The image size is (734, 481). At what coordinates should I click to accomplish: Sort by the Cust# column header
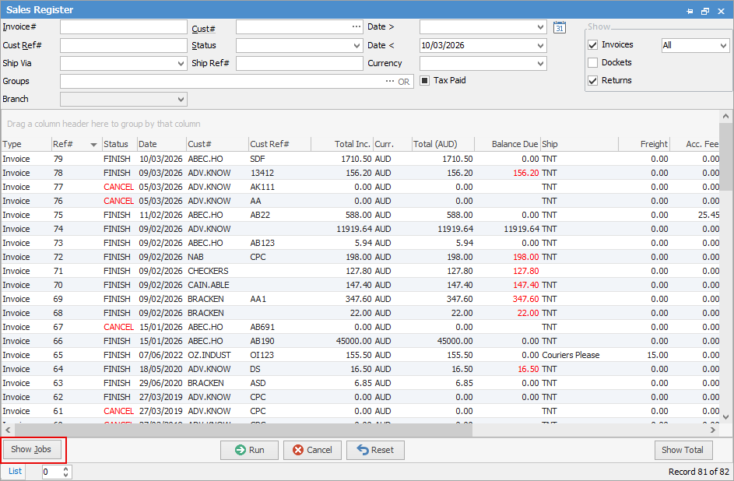pyautogui.click(x=218, y=144)
